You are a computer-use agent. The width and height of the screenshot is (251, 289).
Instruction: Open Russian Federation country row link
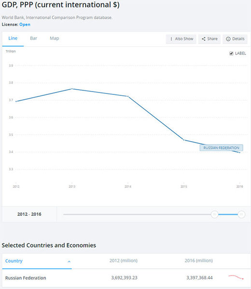[x=26, y=278]
